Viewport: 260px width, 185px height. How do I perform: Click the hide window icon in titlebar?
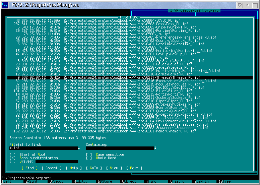(x=240, y=5)
